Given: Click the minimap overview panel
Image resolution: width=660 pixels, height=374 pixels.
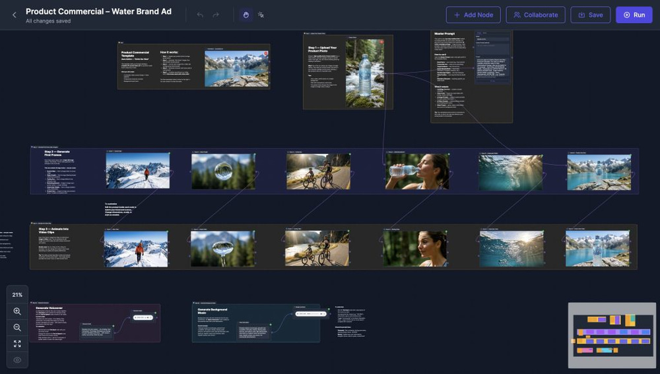Looking at the screenshot, I should [612, 335].
